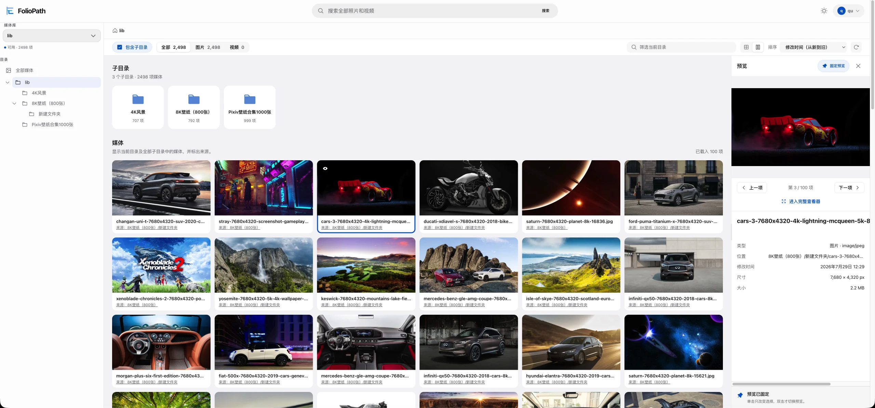Click the user avatar icon q

841,11
